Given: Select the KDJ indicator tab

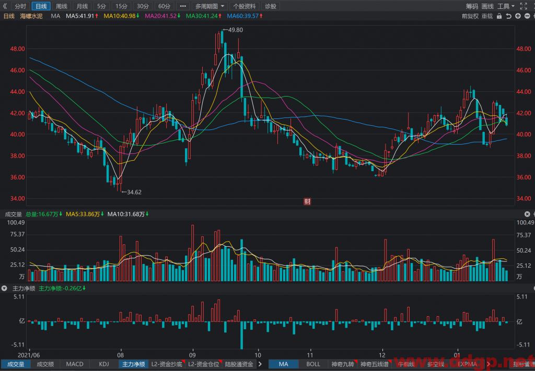Looking at the screenshot, I should coord(104,364).
